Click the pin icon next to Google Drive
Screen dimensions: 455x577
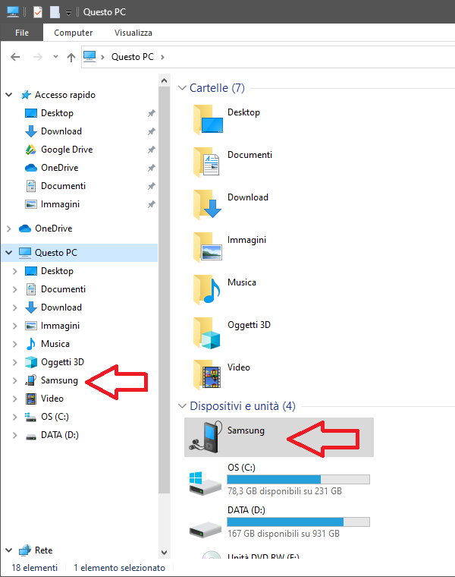pyautogui.click(x=151, y=150)
